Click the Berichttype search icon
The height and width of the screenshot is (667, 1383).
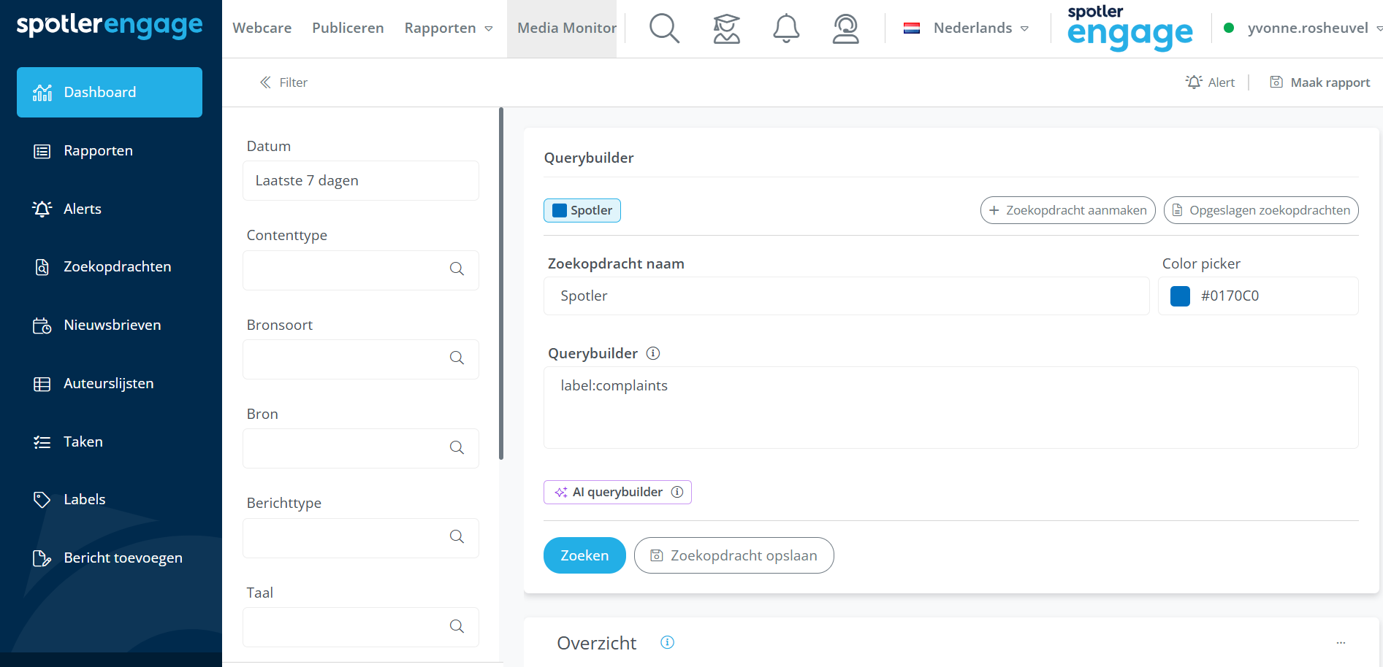[457, 537]
